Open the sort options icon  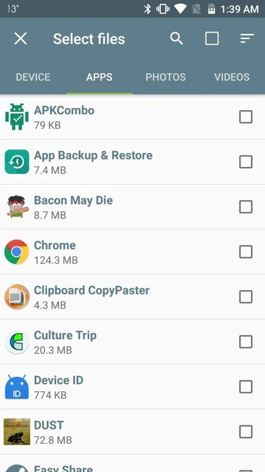247,38
